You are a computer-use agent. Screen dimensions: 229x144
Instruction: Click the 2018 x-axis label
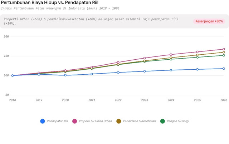pos(13,100)
